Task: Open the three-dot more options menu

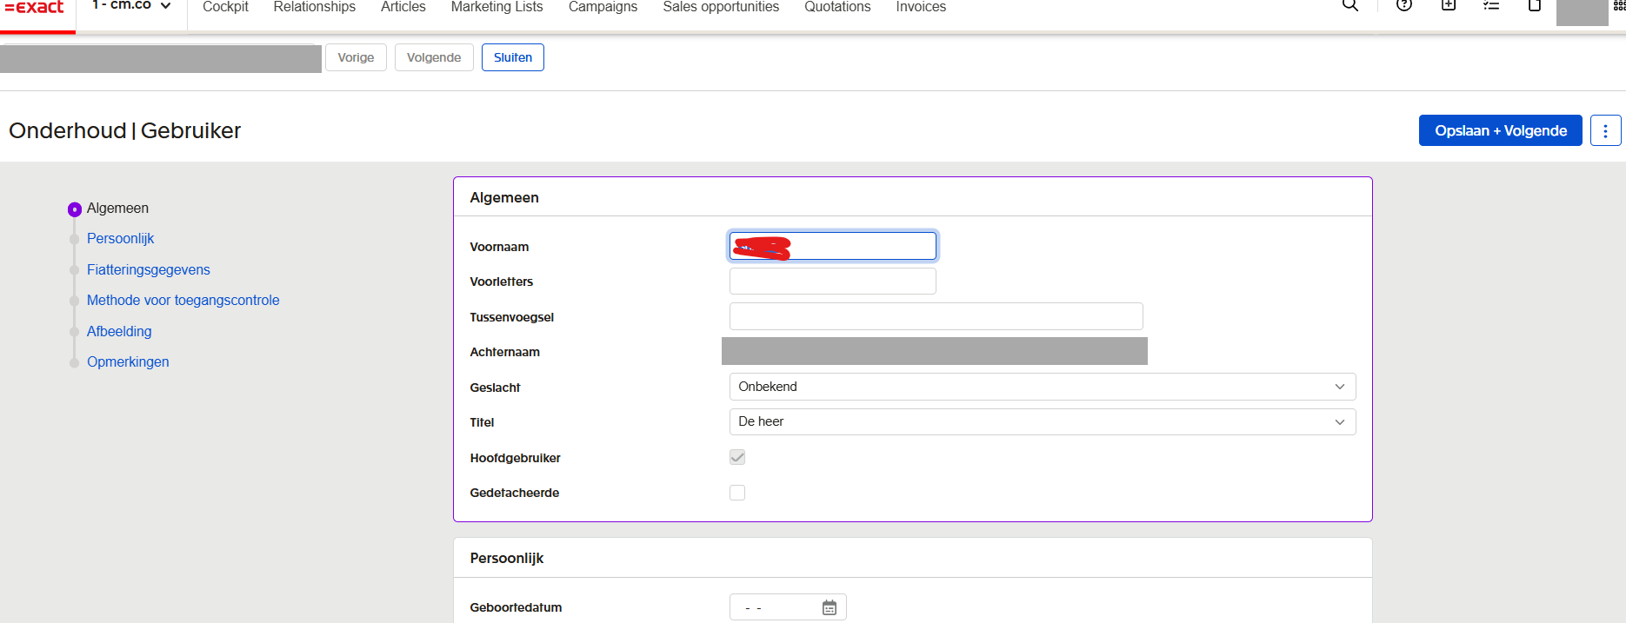Action: click(1605, 130)
